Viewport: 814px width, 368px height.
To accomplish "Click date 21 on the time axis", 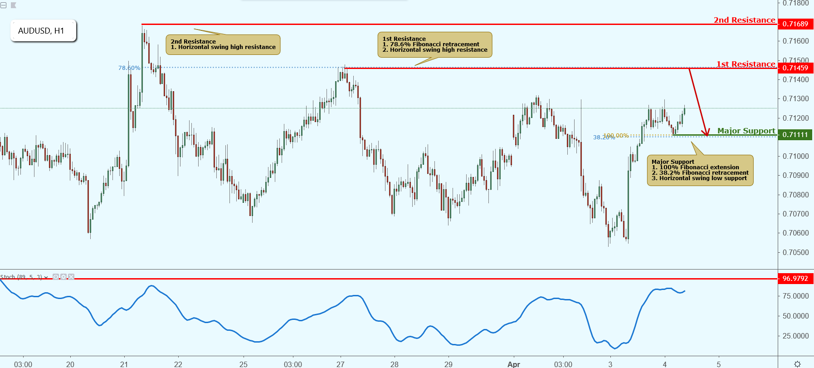I will (124, 364).
